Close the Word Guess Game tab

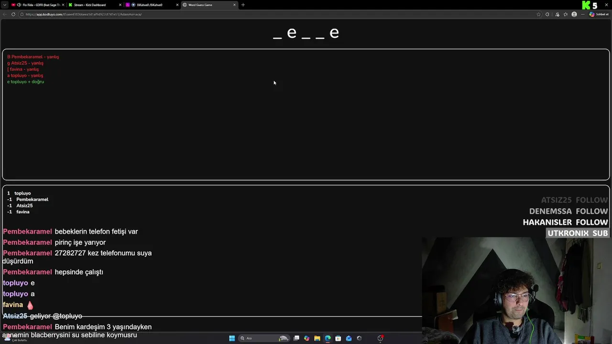(x=234, y=5)
